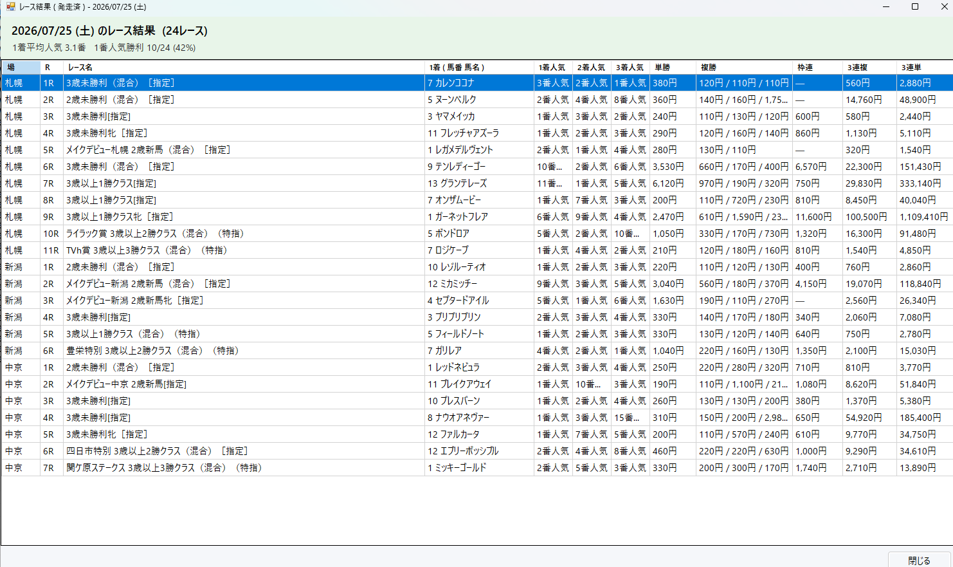Viewport: 953px width, 567px height.
Task: Select the TVh賞 race row
Action: click(x=476, y=250)
